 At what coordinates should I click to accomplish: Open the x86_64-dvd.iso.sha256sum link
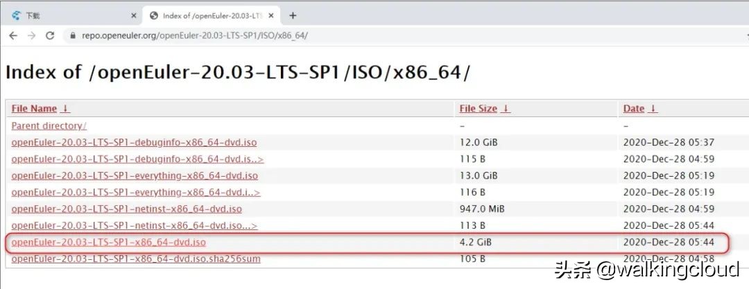point(136,259)
